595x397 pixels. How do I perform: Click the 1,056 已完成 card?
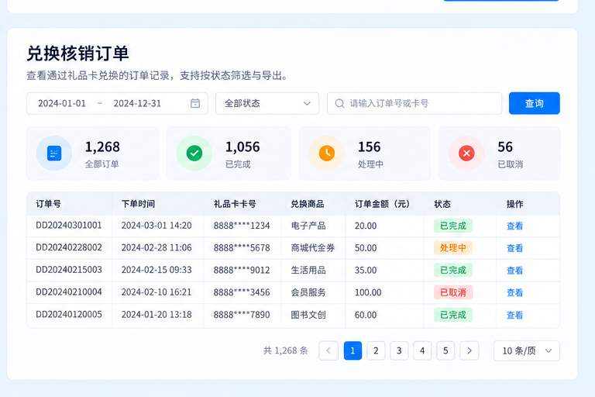click(x=229, y=153)
